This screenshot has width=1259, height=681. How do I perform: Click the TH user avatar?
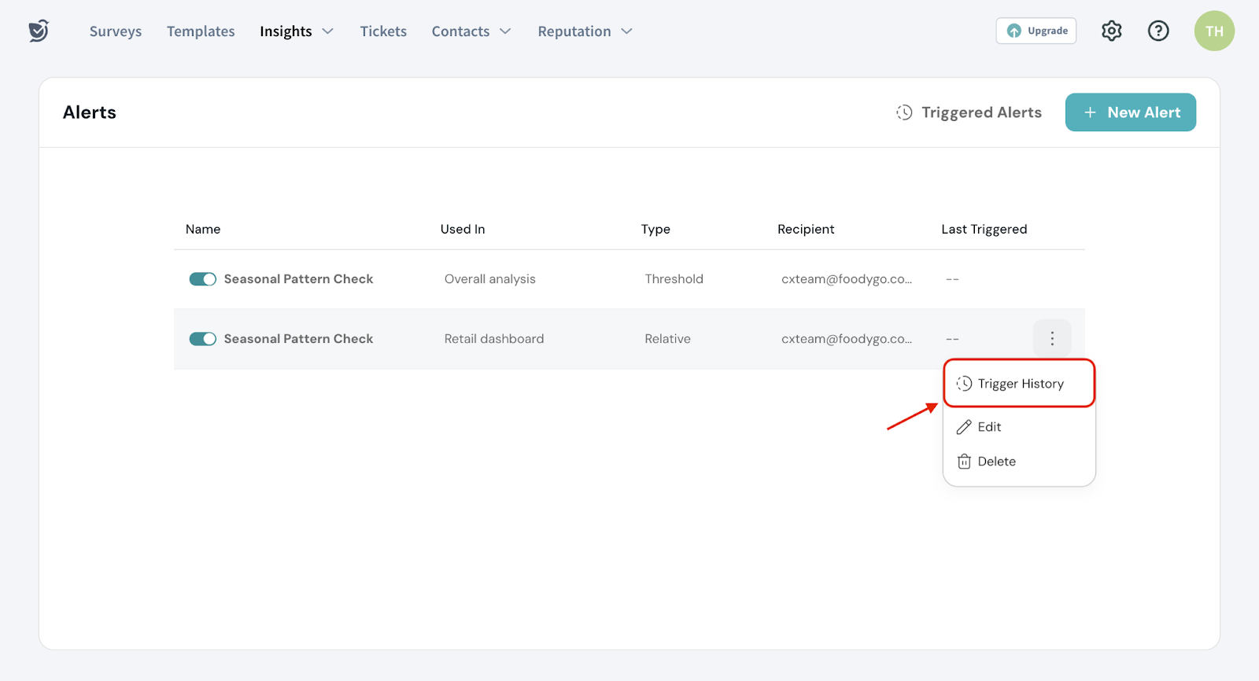[1213, 31]
